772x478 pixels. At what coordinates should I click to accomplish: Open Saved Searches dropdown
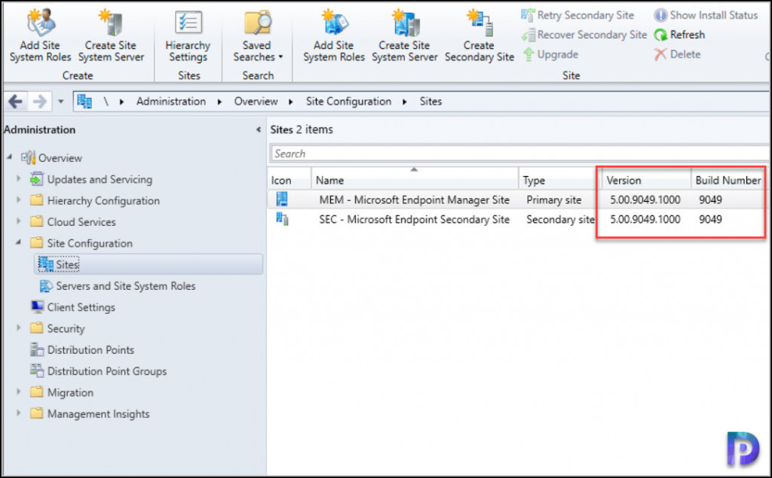258,35
